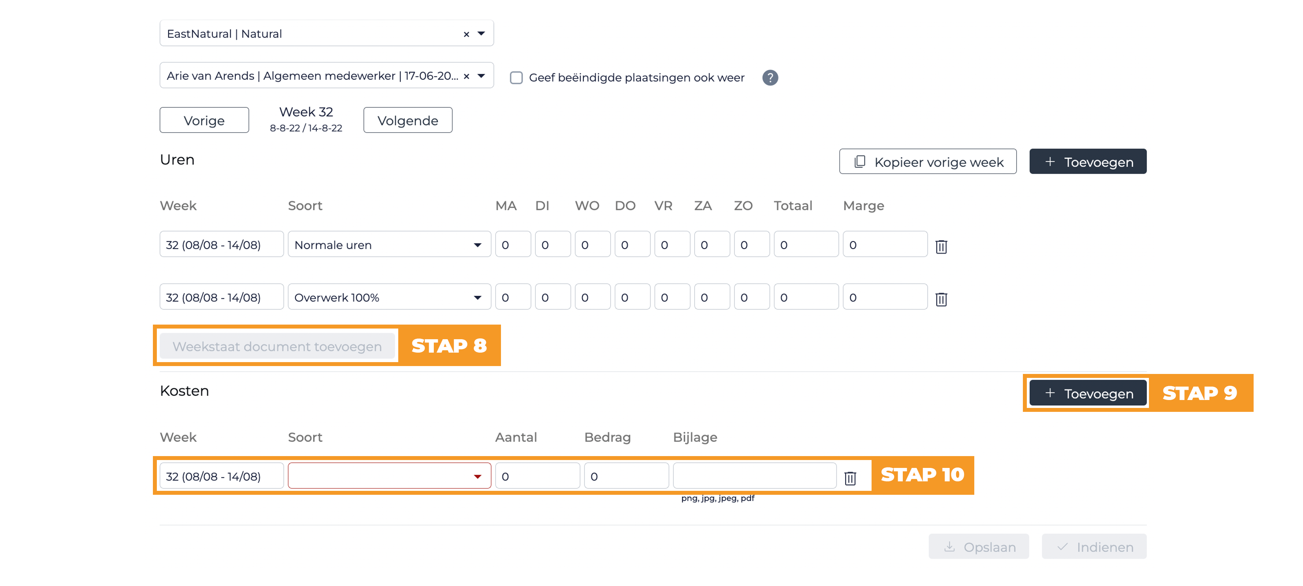The image size is (1303, 586).
Task: Select the MA field in Overwerk 100% row
Action: tap(513, 297)
